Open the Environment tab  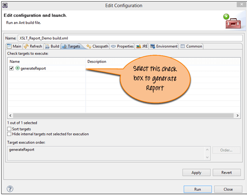164,46
